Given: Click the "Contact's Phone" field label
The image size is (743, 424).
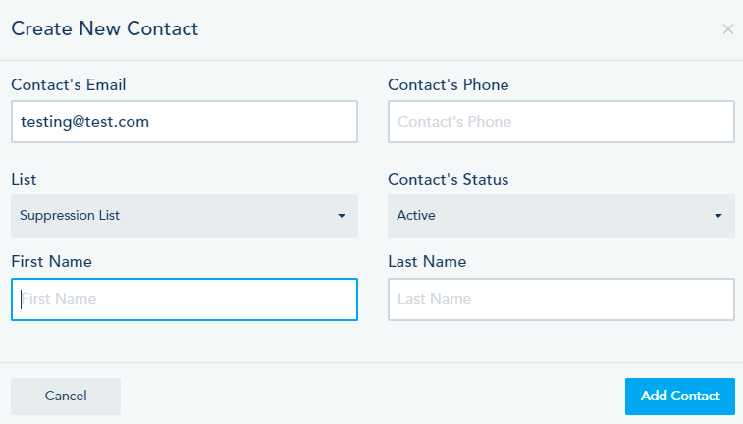Looking at the screenshot, I should pyautogui.click(x=448, y=85).
